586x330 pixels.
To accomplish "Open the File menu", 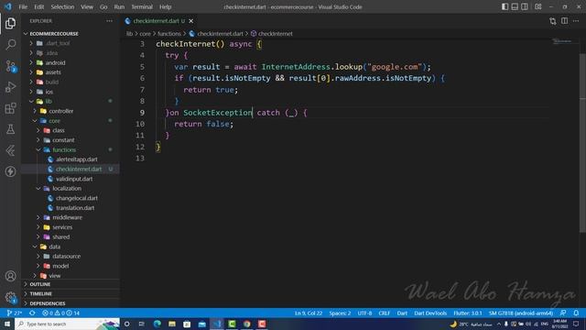I will click(x=23, y=6).
